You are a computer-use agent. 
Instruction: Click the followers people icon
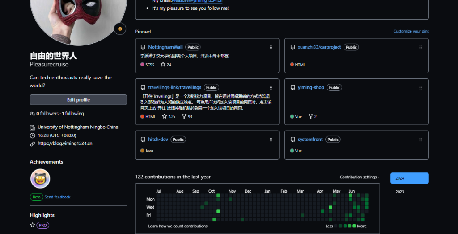point(32,114)
